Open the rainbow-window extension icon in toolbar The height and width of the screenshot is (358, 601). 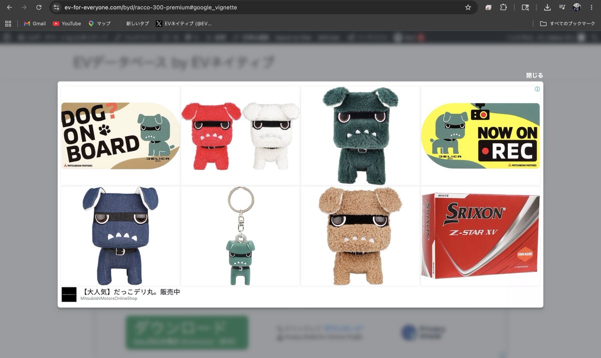pos(488,7)
